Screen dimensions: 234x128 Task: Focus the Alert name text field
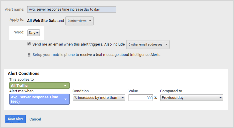(x=72, y=9)
